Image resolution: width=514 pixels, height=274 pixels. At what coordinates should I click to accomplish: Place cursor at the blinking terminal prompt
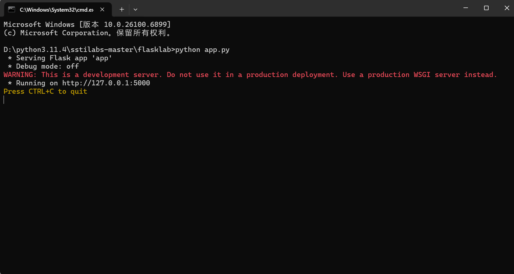coord(4,100)
